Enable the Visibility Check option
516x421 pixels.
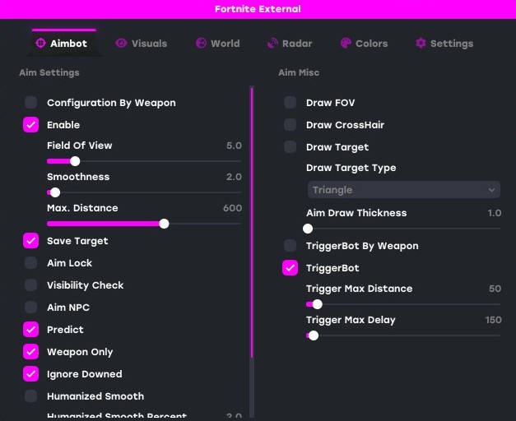(30, 285)
